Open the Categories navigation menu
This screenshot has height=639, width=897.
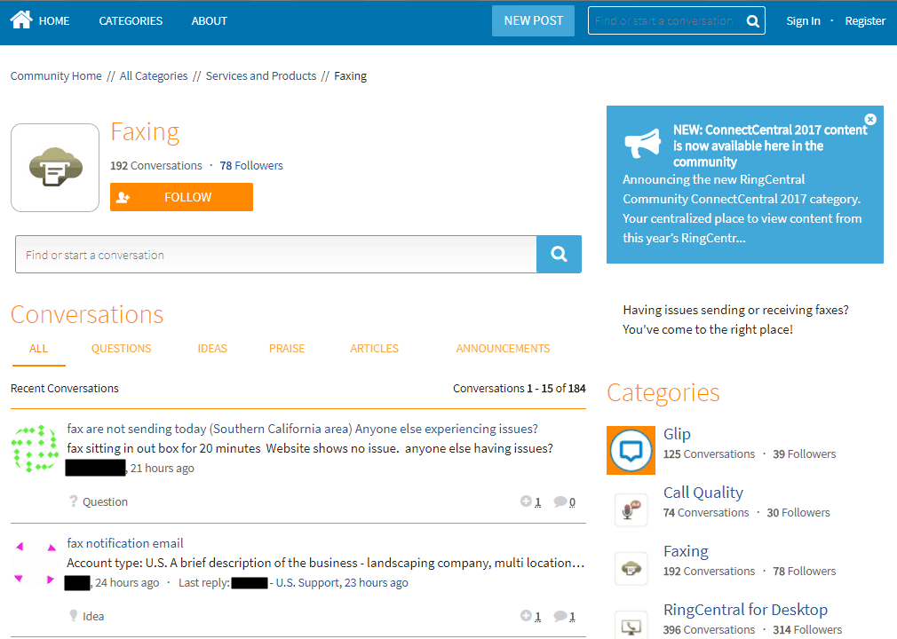click(x=131, y=20)
